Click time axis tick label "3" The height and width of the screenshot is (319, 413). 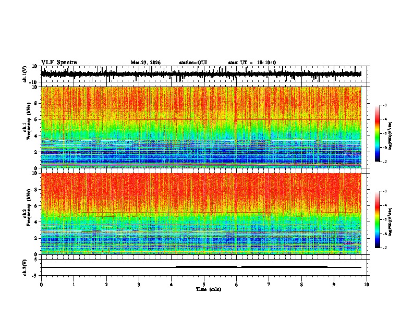[x=139, y=285]
